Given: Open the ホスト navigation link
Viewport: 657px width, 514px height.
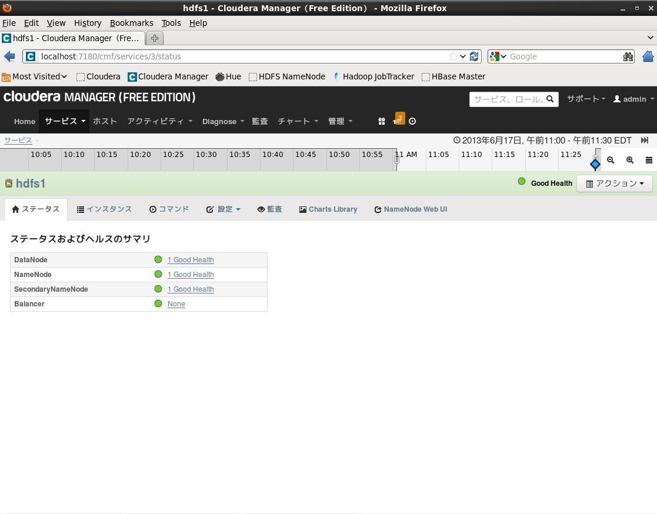Looking at the screenshot, I should pyautogui.click(x=105, y=121).
